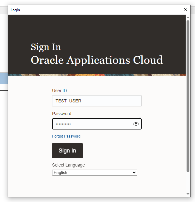Click the vertical scrollbar thumb

(x=188, y=96)
